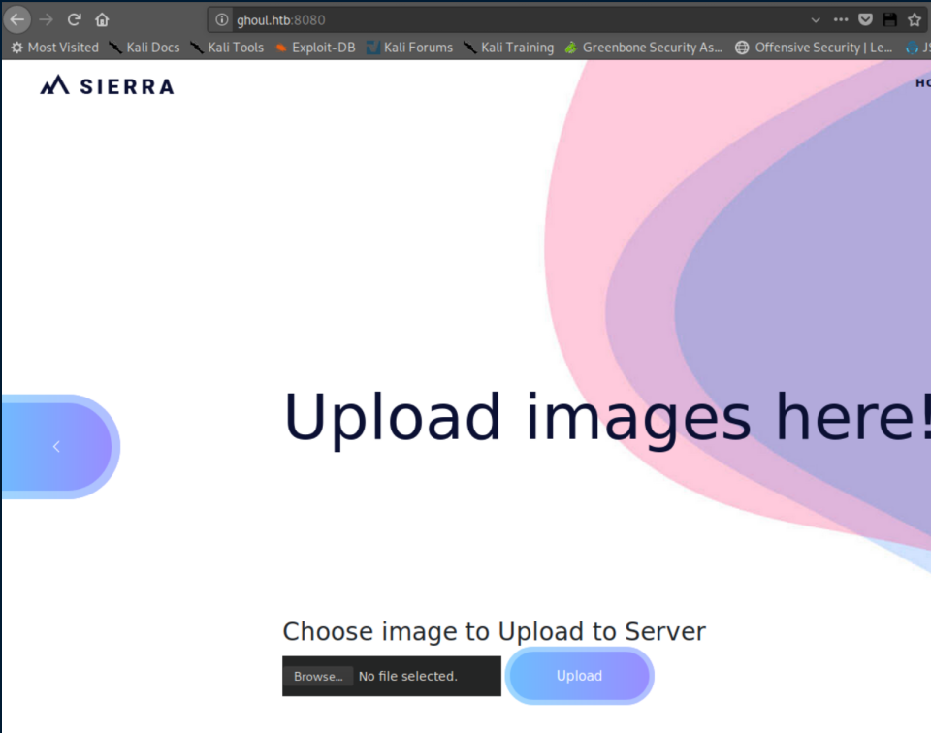The height and width of the screenshot is (733, 931).
Task: Click the floppy disk save icon
Action: (x=889, y=19)
